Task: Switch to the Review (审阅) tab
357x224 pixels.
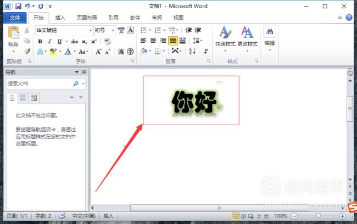Action: pos(157,18)
